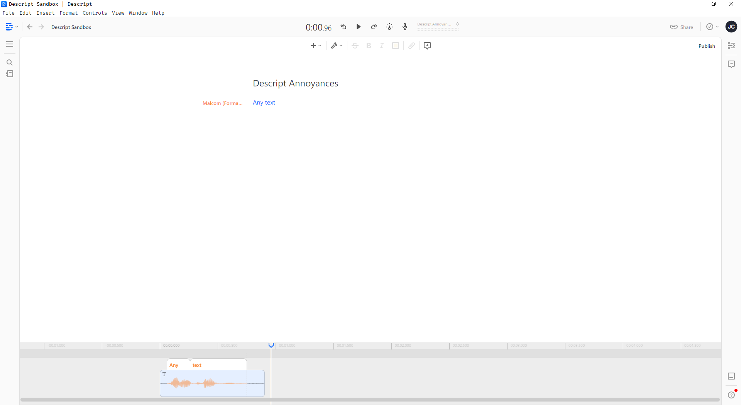Open the comments panel speech bubble
Screen dimensions: 741x405
click(x=731, y=64)
